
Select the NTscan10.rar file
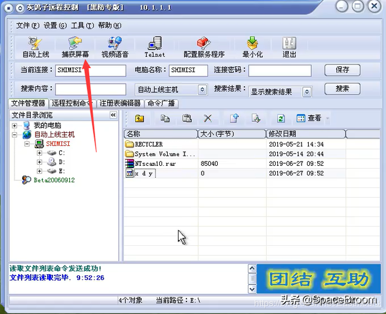tap(150, 164)
